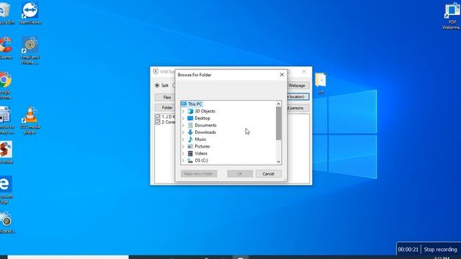The image size is (461, 259).
Task: Expand the 3D Objects node
Action: [x=184, y=112]
